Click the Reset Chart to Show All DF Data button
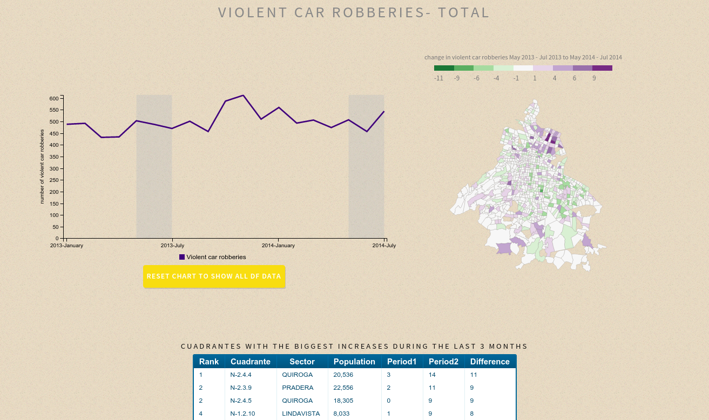This screenshot has height=420, width=709. pyautogui.click(x=214, y=276)
